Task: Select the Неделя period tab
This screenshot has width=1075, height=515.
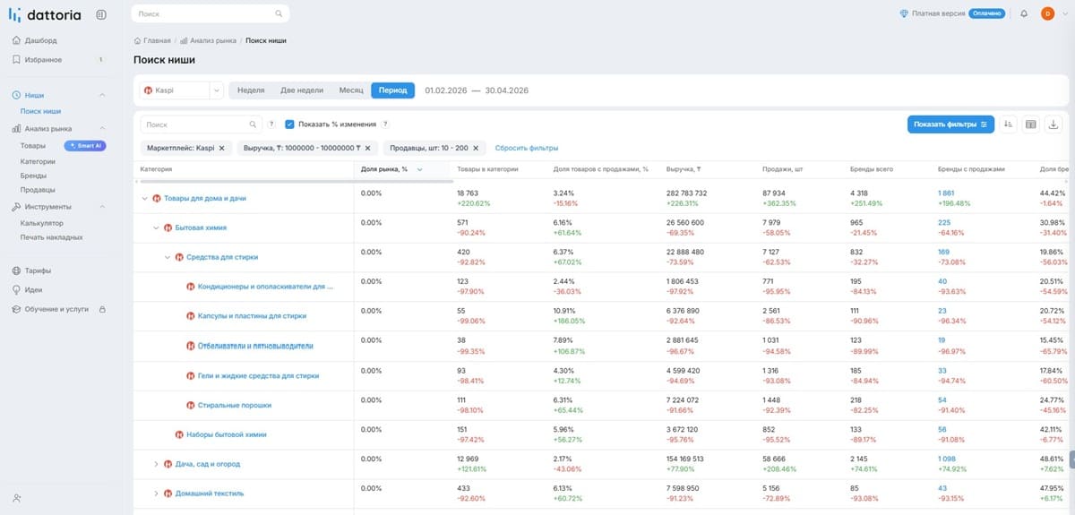Action: click(x=251, y=90)
